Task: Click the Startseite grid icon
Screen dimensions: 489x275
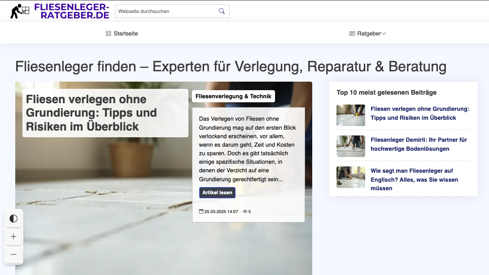Action: click(109, 34)
